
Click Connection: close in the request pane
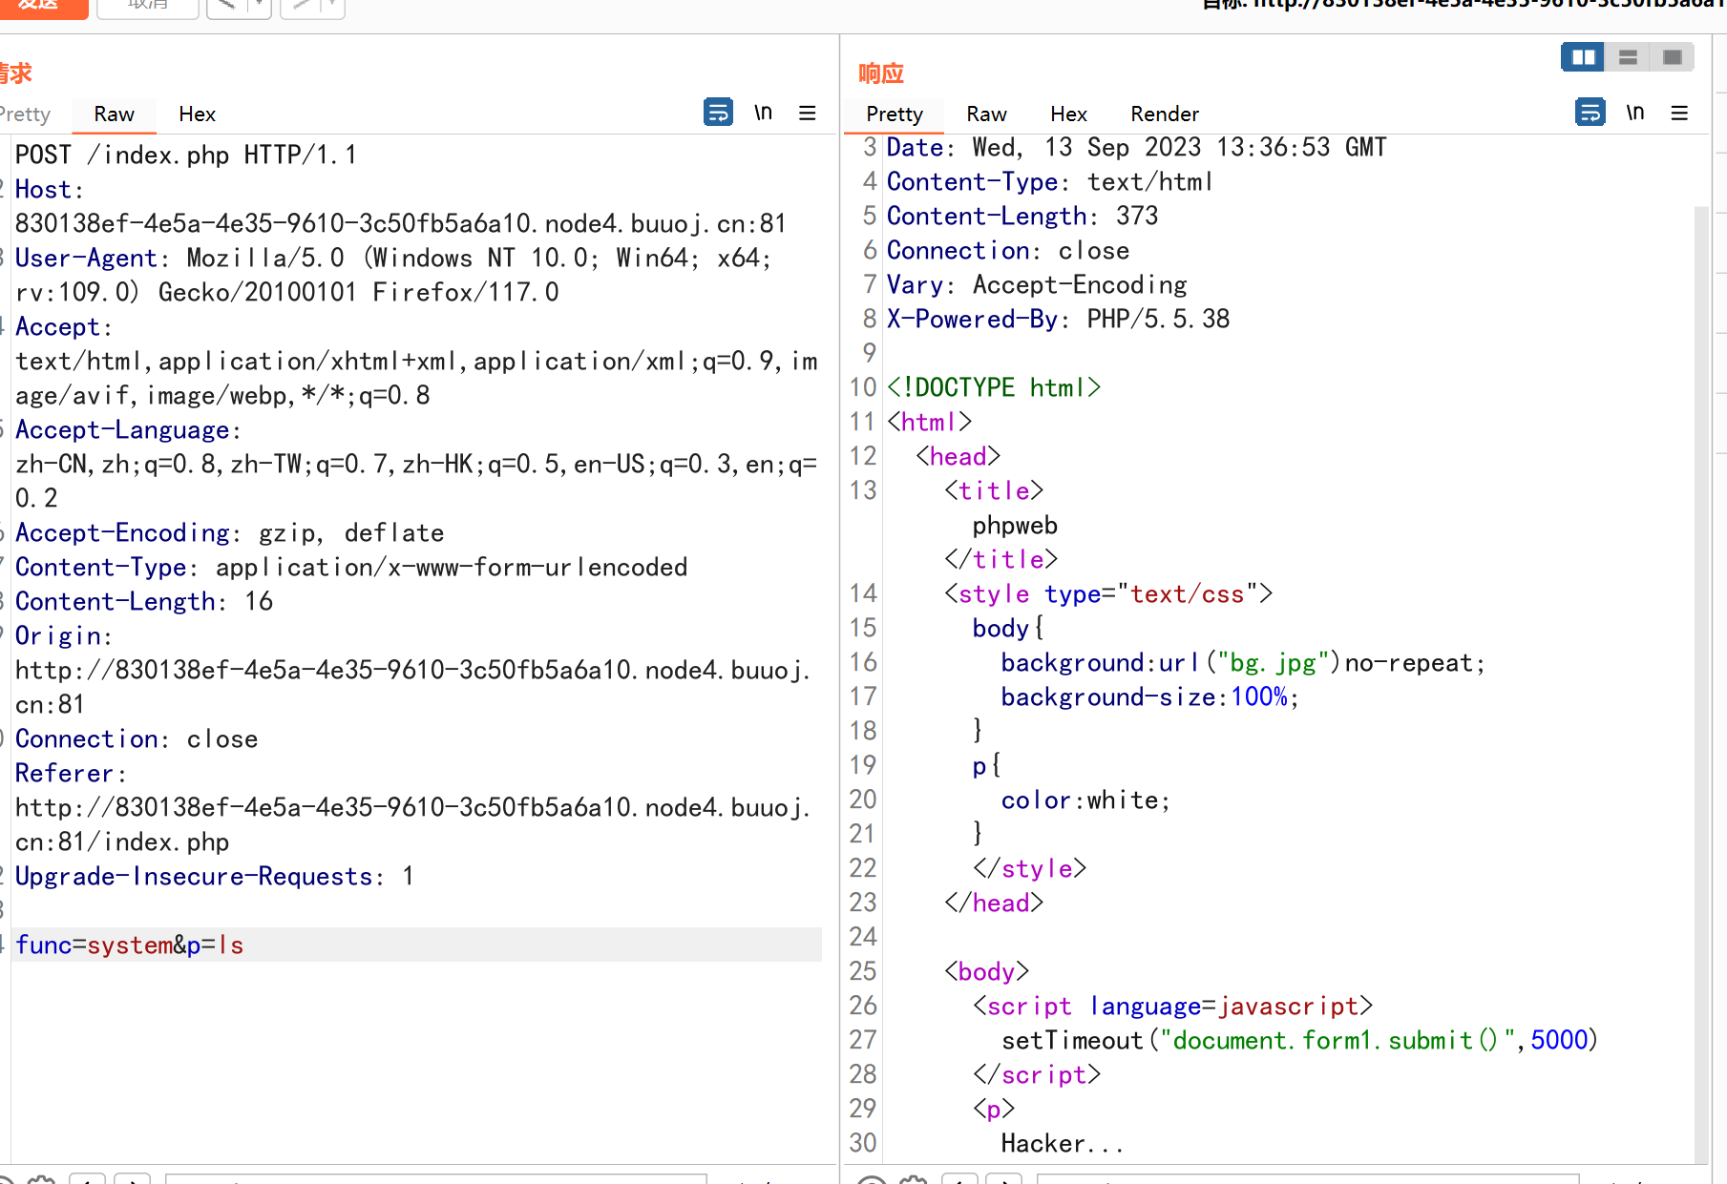pos(137,739)
